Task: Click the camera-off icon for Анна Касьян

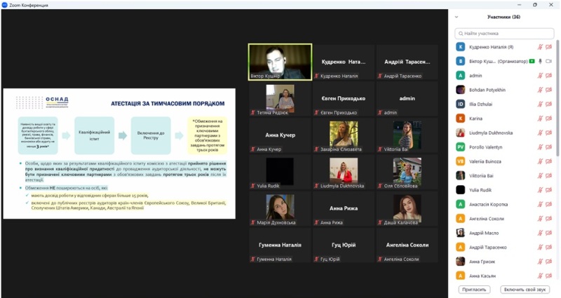Action: coord(549,276)
